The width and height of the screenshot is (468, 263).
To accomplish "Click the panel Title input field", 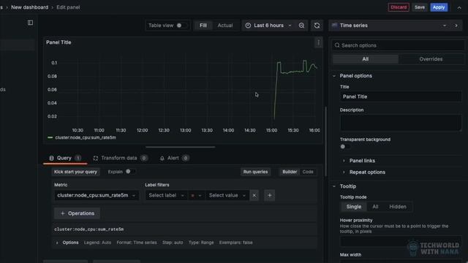I will pos(401,96).
